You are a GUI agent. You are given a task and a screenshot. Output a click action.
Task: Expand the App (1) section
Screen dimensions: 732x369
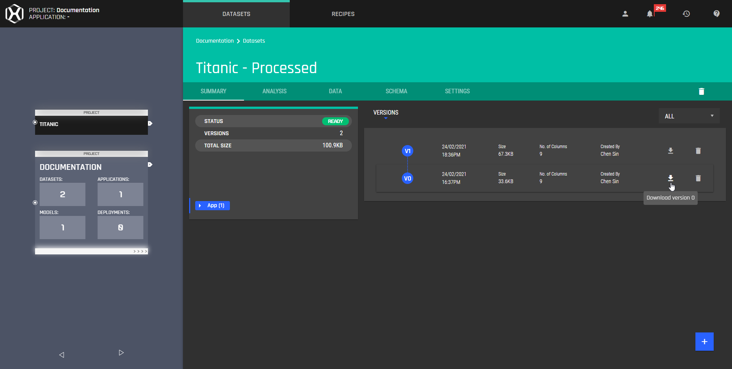[x=212, y=206]
